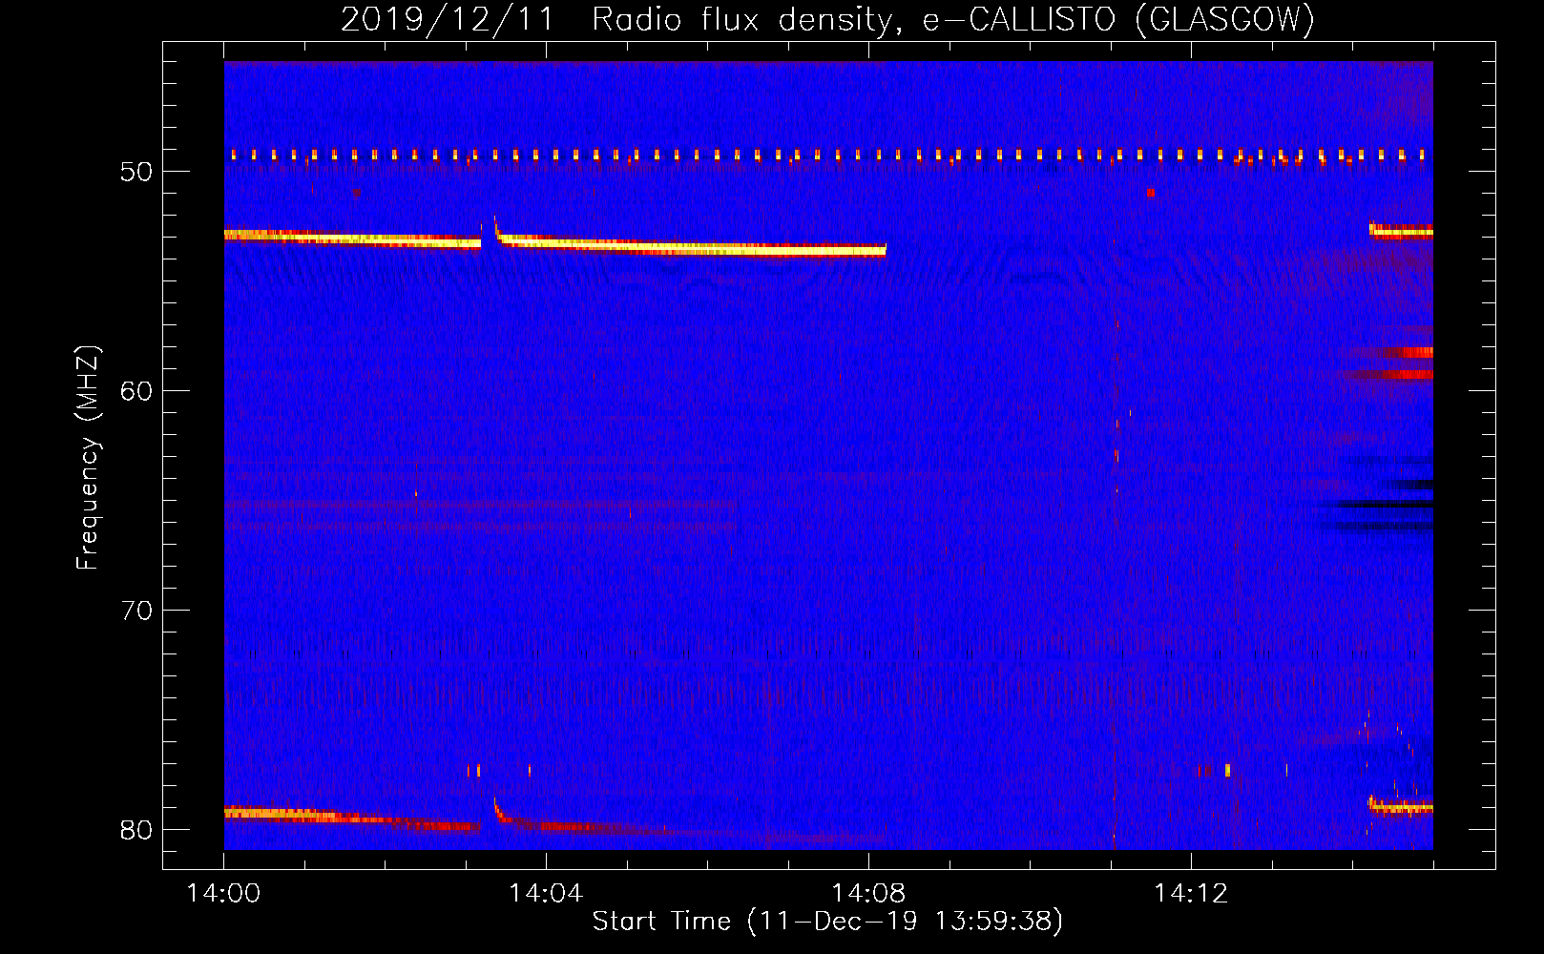Image resolution: width=1544 pixels, height=954 pixels.
Task: Click the Frequency (MHZ) axis label
Action: click(88, 458)
